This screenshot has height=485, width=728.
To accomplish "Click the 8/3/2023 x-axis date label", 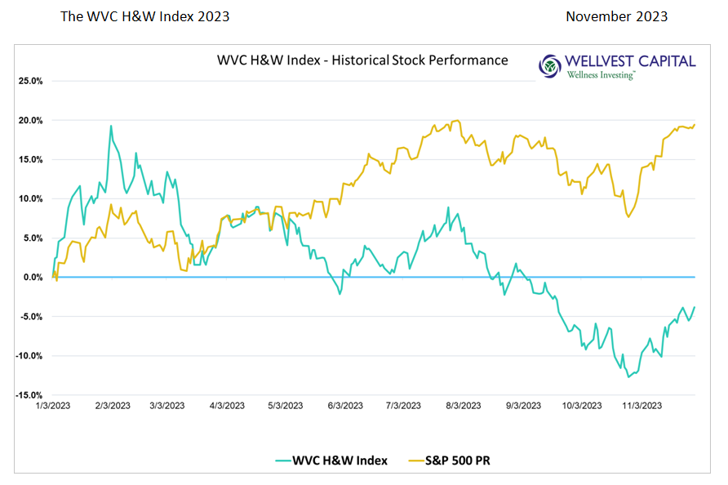I will pyautogui.click(x=461, y=405).
